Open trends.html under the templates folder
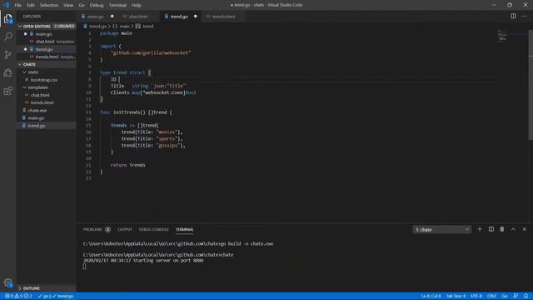The height and width of the screenshot is (300, 533). [x=42, y=102]
